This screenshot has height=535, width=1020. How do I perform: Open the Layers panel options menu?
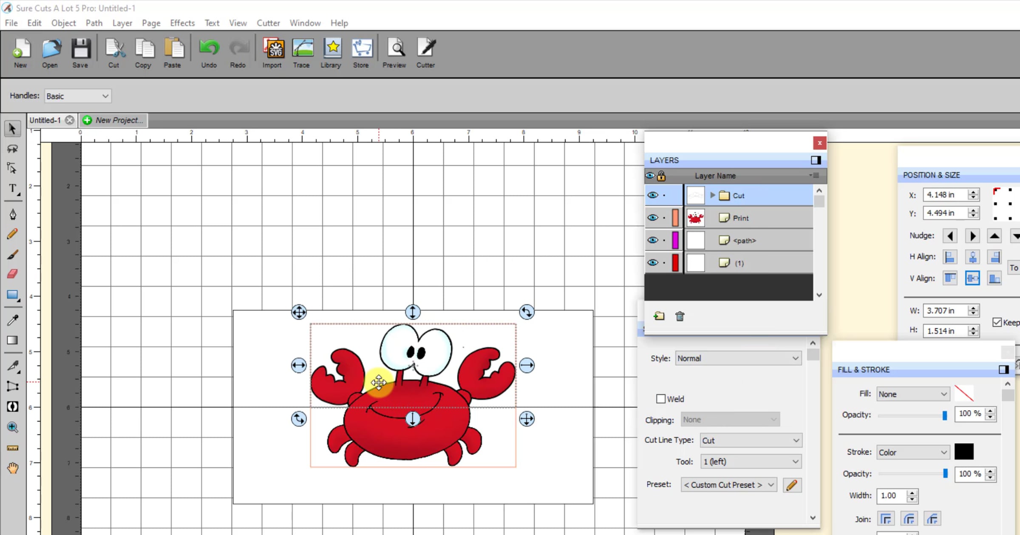coord(814,175)
